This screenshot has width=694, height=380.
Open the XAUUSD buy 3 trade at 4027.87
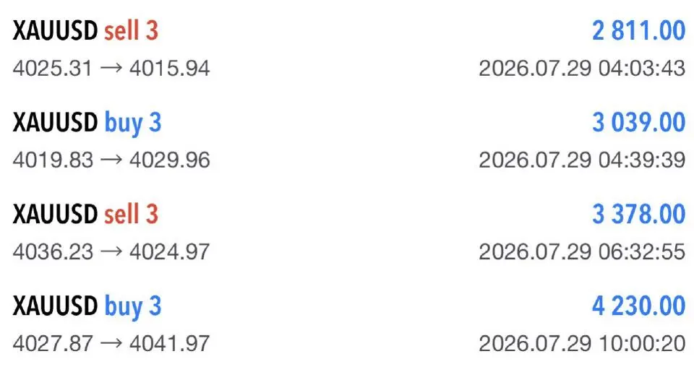coord(348,324)
